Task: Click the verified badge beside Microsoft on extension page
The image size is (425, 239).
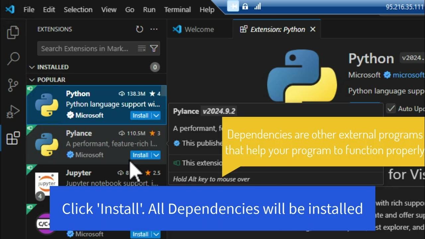Action: click(x=387, y=75)
